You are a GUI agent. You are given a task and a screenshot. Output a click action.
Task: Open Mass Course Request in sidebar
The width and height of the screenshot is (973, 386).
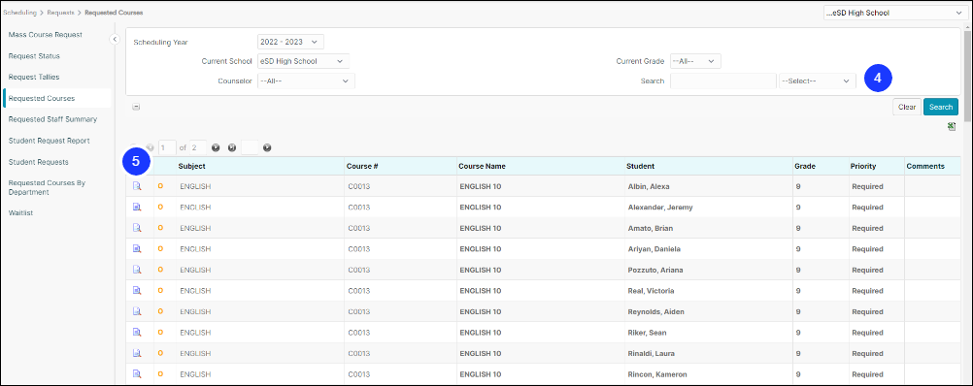tap(46, 35)
